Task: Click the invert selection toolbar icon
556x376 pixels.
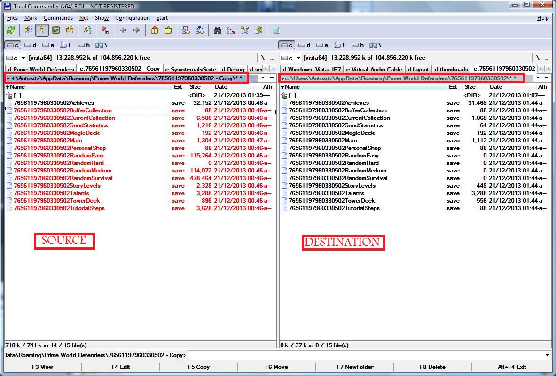Action: [87, 31]
